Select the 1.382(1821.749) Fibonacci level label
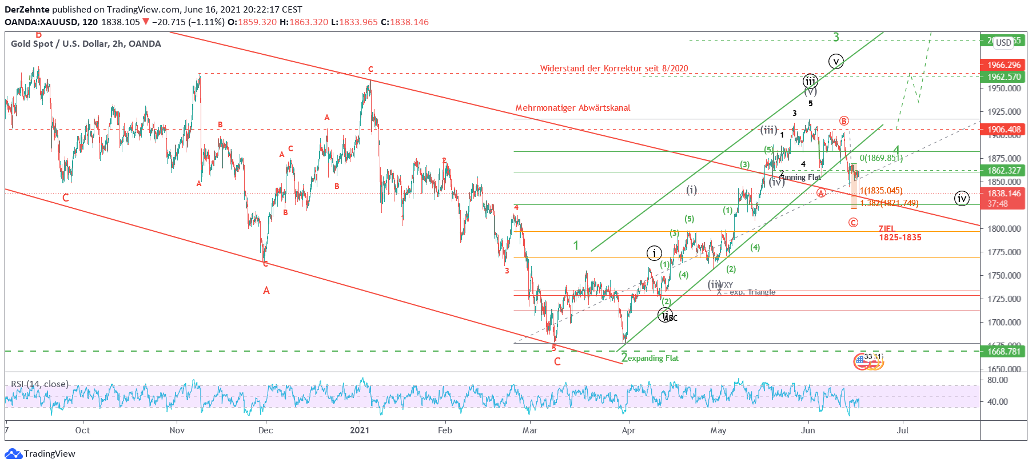 click(889, 203)
